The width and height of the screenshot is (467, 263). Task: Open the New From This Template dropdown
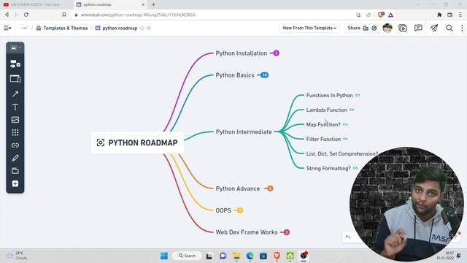pyautogui.click(x=309, y=28)
